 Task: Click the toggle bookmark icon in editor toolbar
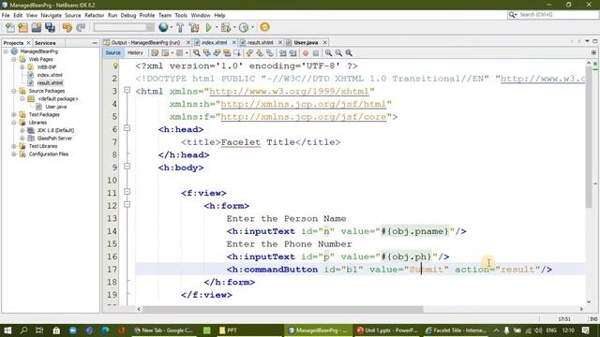(270, 53)
